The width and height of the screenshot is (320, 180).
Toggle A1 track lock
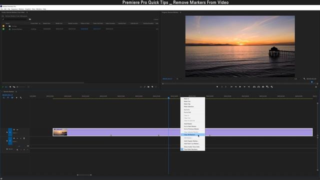tap(7, 141)
